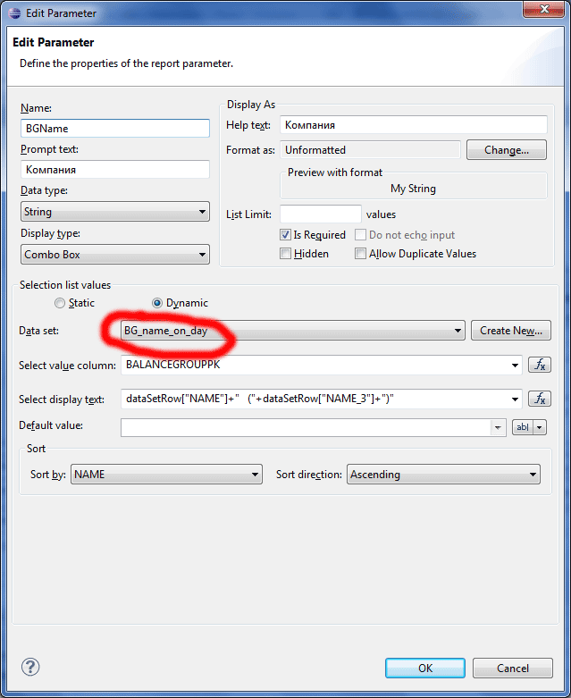This screenshot has height=698, width=571.
Task: Expand the Default value dropdown arrow
Action: click(x=498, y=428)
